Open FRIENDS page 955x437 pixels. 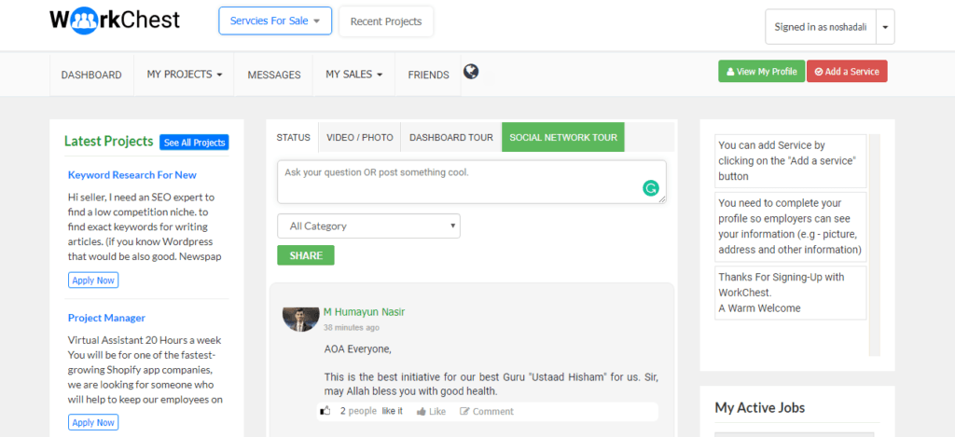(x=428, y=75)
